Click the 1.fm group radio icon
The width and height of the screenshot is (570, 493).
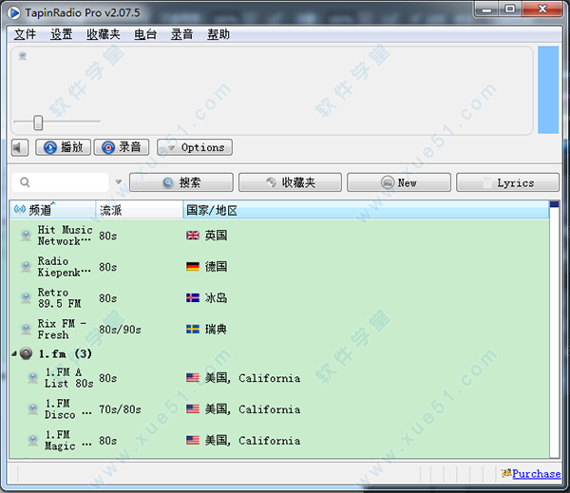click(x=27, y=353)
